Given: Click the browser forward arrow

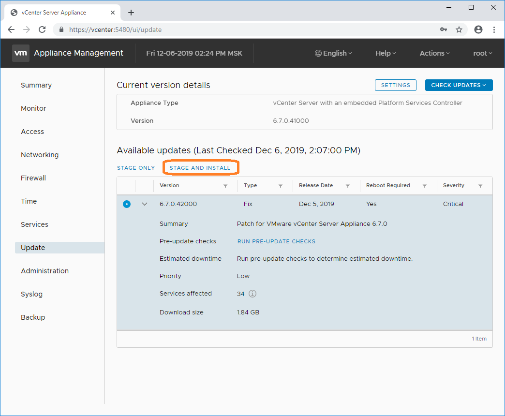Looking at the screenshot, I should click(27, 30).
